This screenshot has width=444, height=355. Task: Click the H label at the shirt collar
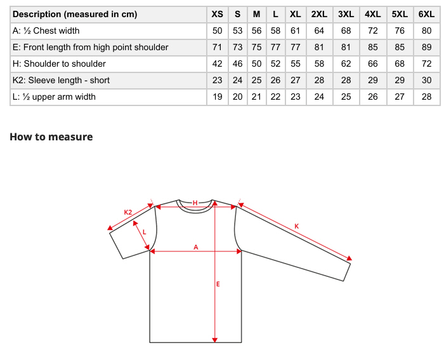pos(195,203)
